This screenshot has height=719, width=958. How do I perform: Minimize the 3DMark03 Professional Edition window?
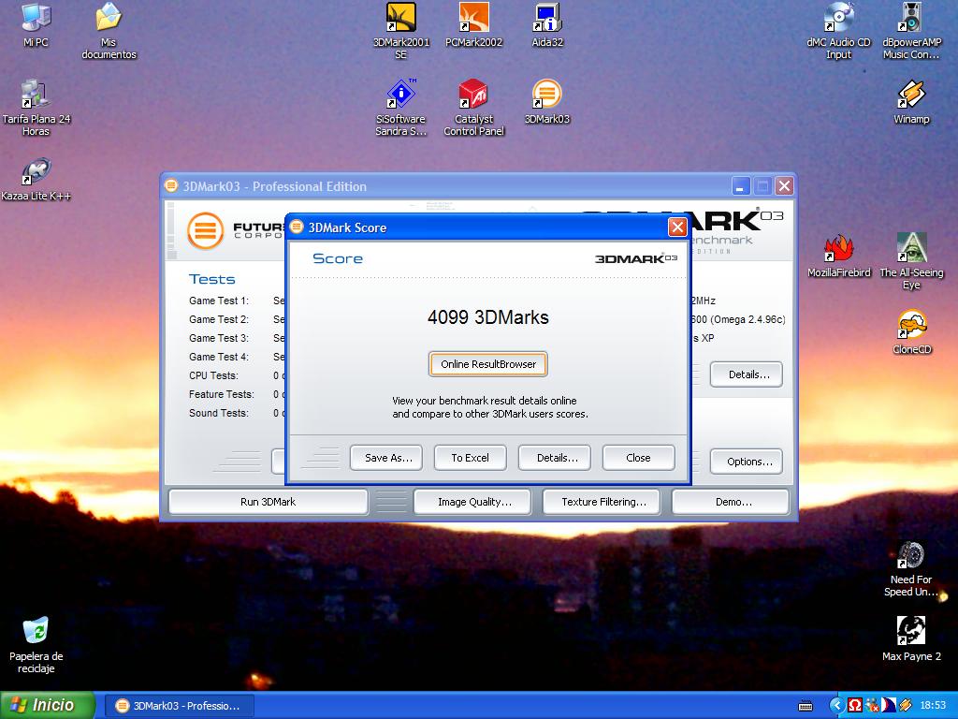coord(741,186)
